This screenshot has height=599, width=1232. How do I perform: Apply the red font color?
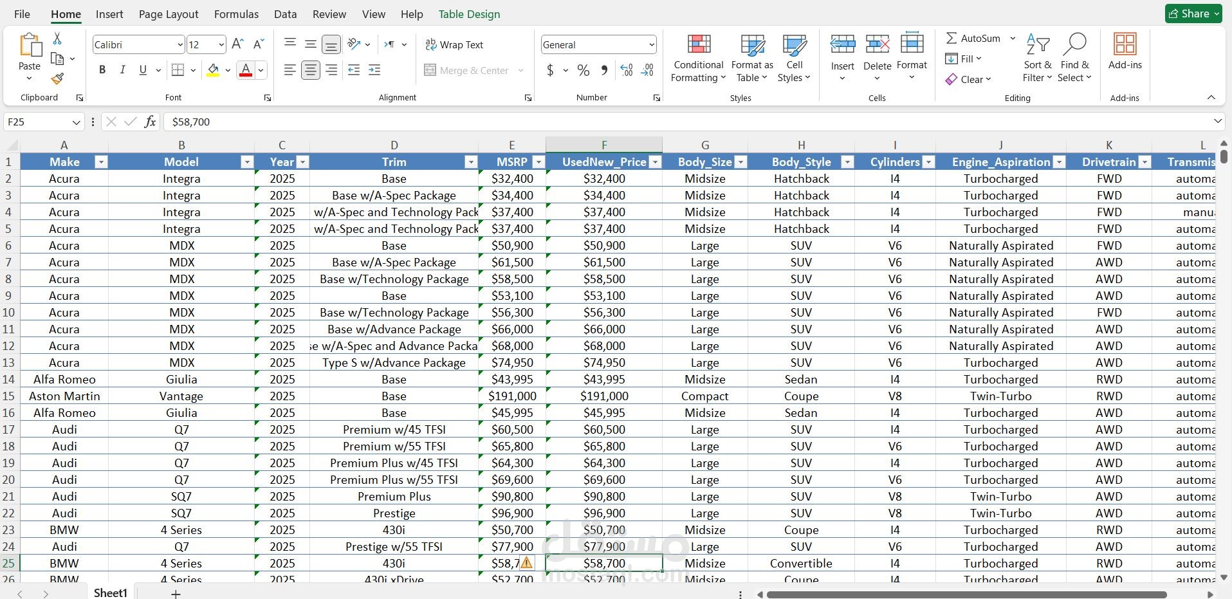(245, 70)
